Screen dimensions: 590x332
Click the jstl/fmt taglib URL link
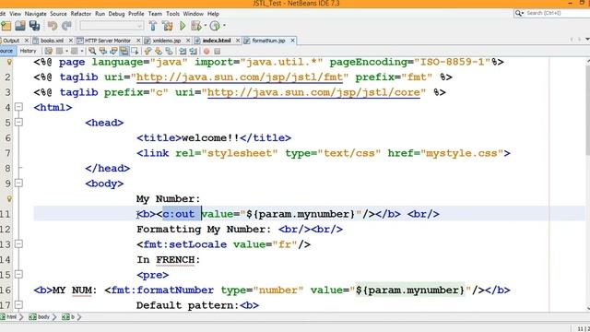tap(240, 77)
